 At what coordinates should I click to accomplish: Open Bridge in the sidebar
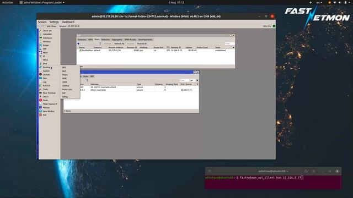[x=46, y=45]
